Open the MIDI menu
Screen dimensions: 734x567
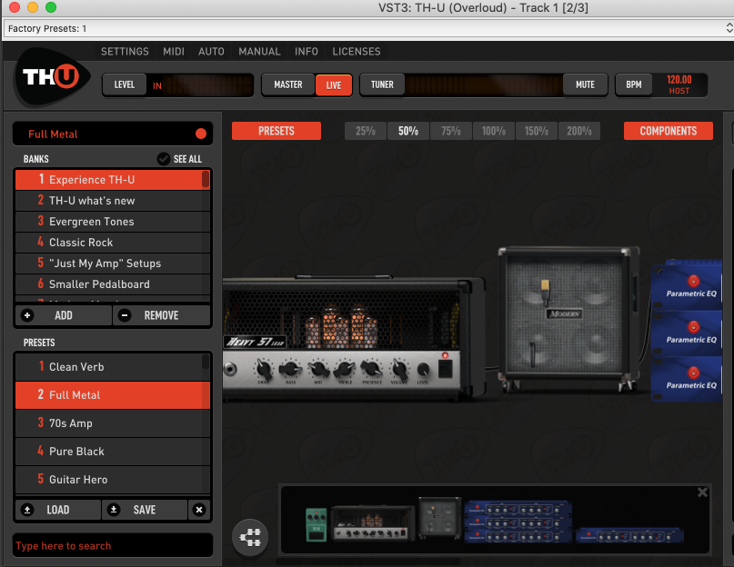click(x=174, y=52)
